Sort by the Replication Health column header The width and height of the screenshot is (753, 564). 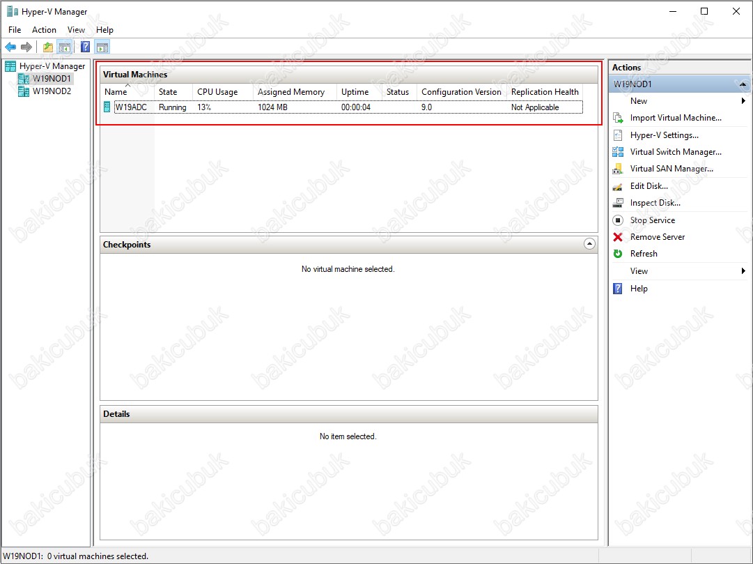pos(545,92)
